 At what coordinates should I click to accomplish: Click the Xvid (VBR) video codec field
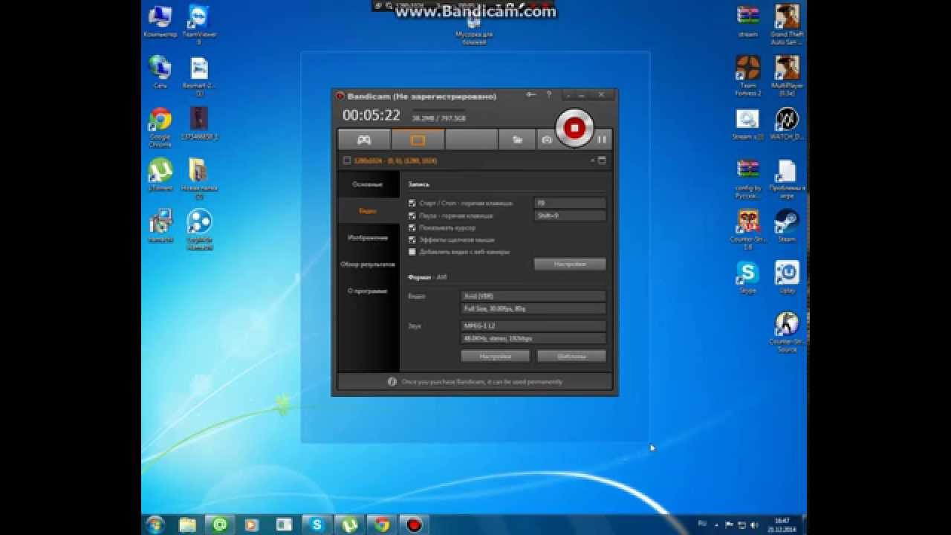[x=533, y=296]
